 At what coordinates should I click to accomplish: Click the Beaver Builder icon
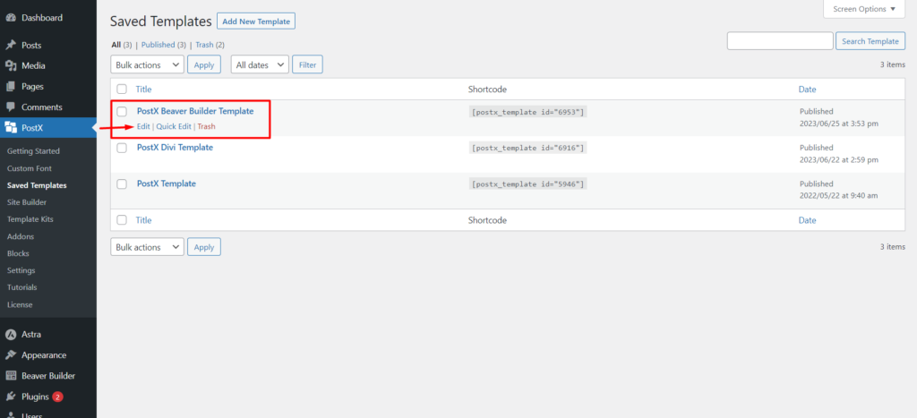pos(11,376)
